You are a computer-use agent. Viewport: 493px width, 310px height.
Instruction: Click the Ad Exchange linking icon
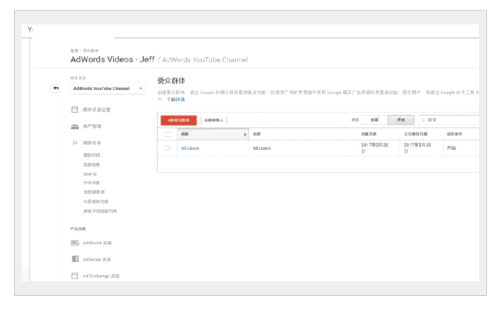click(x=75, y=276)
